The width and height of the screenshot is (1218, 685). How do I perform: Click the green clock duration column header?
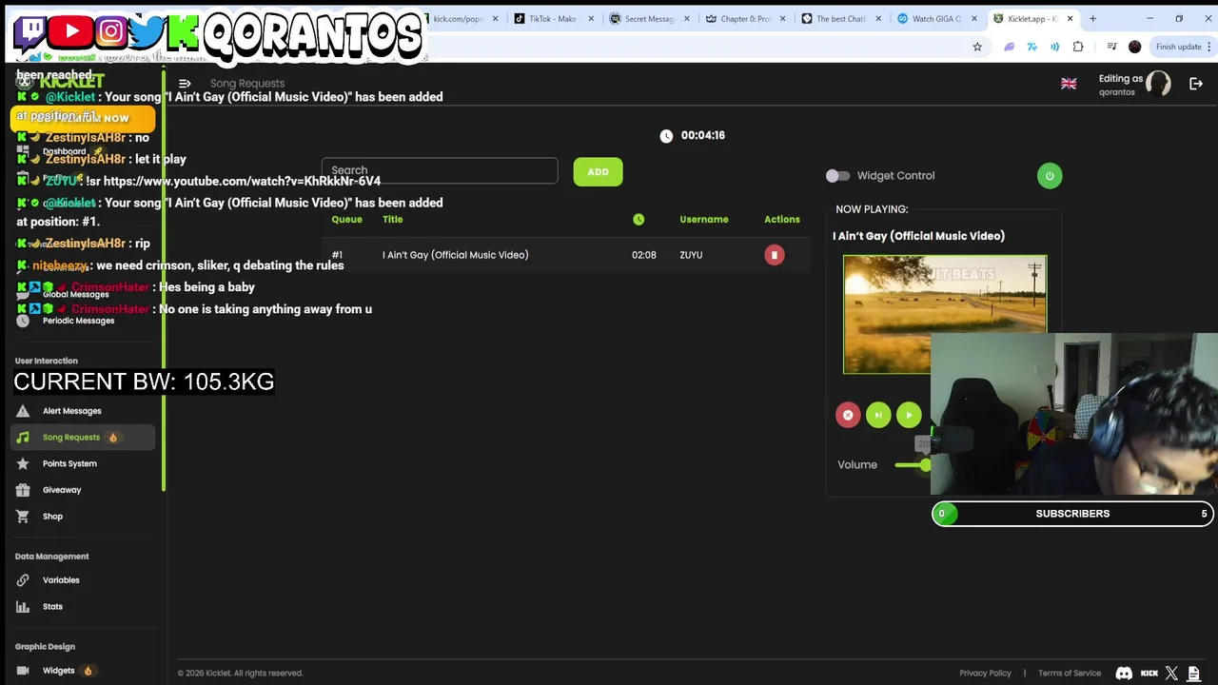click(638, 220)
